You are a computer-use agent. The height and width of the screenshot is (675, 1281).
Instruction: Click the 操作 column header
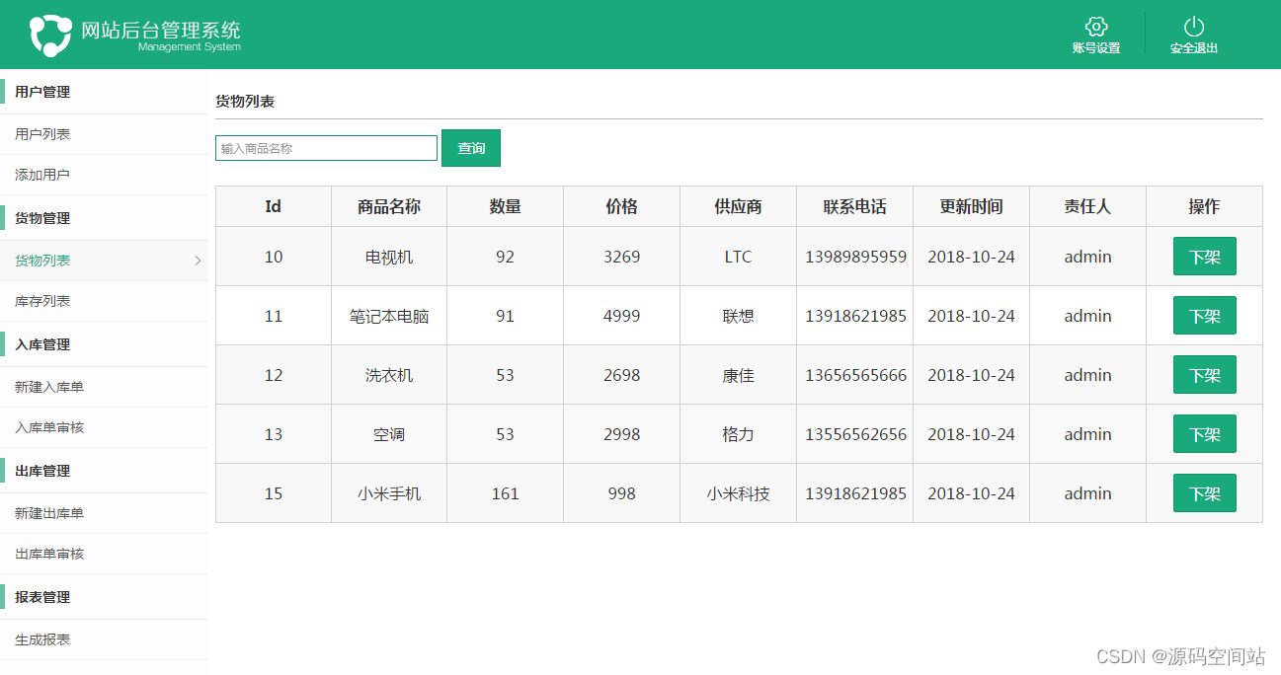click(x=1204, y=206)
